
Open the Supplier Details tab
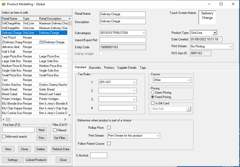127,67
